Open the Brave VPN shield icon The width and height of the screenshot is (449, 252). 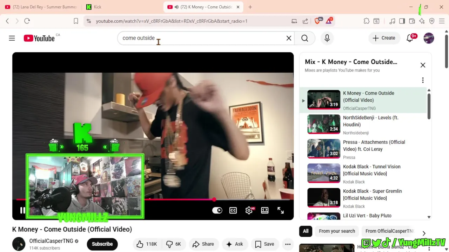pos(432,21)
